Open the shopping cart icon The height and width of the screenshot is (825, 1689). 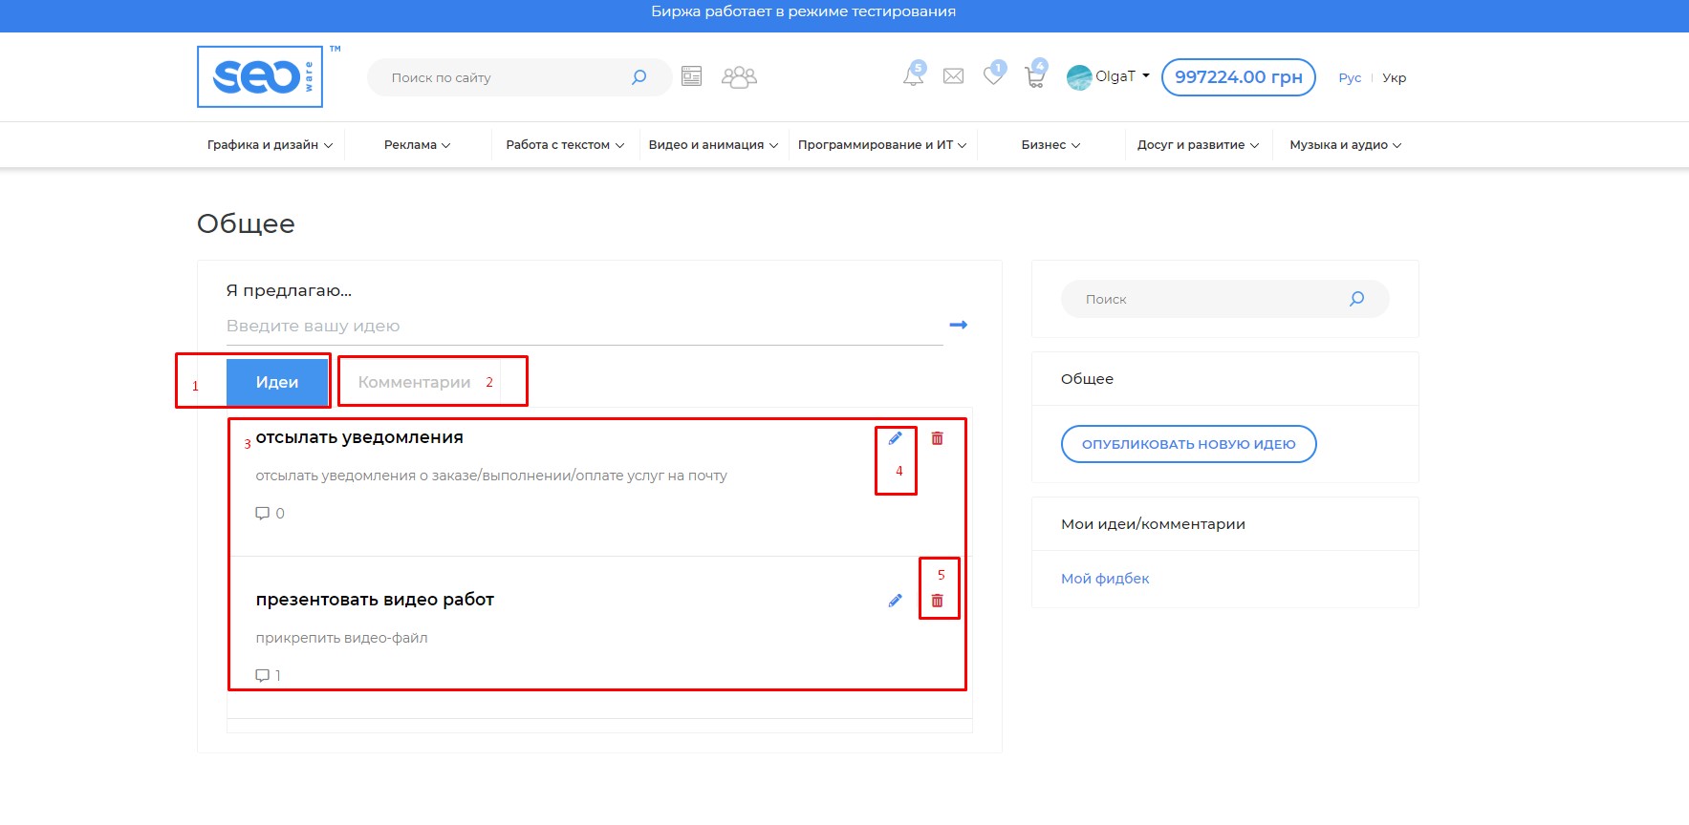[1034, 76]
